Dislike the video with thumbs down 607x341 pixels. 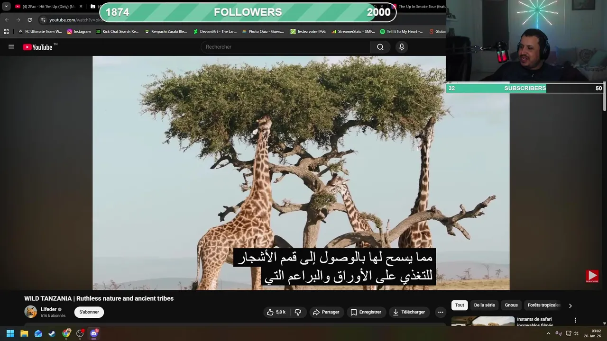[x=298, y=312]
